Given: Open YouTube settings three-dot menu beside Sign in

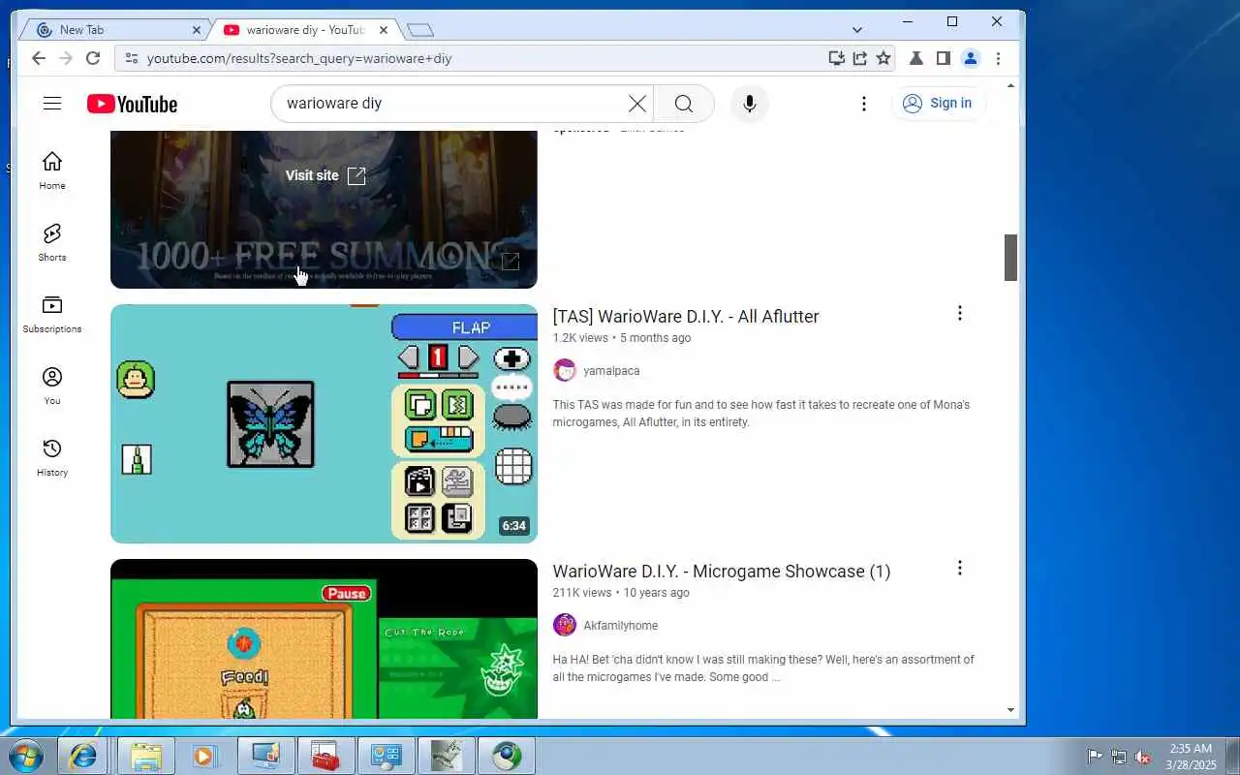Looking at the screenshot, I should [864, 104].
